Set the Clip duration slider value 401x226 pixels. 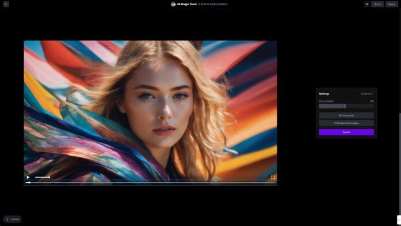pyautogui.click(x=346, y=106)
